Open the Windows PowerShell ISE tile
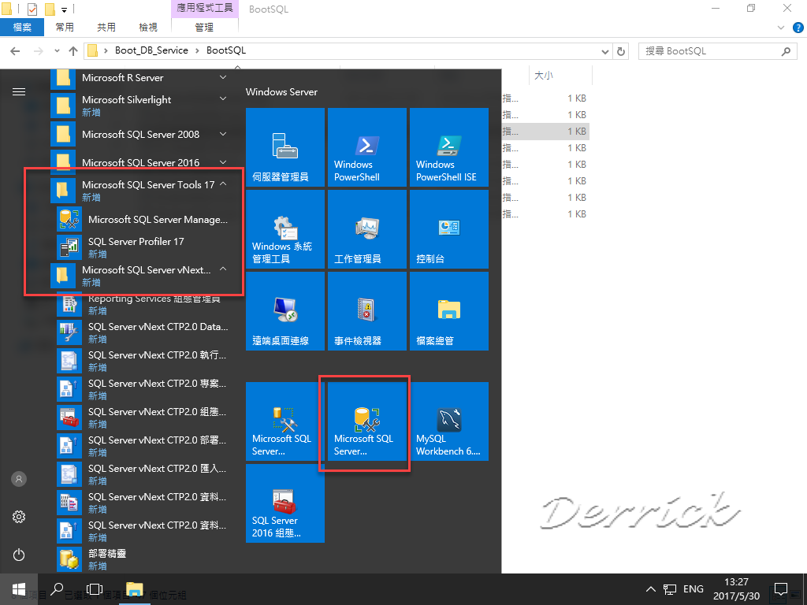This screenshot has height=605, width=807. [448, 147]
